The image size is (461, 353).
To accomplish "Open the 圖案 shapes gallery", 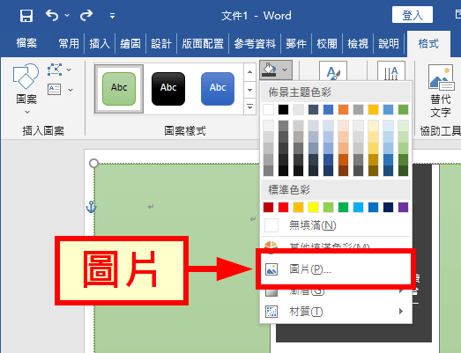I will click(x=26, y=88).
